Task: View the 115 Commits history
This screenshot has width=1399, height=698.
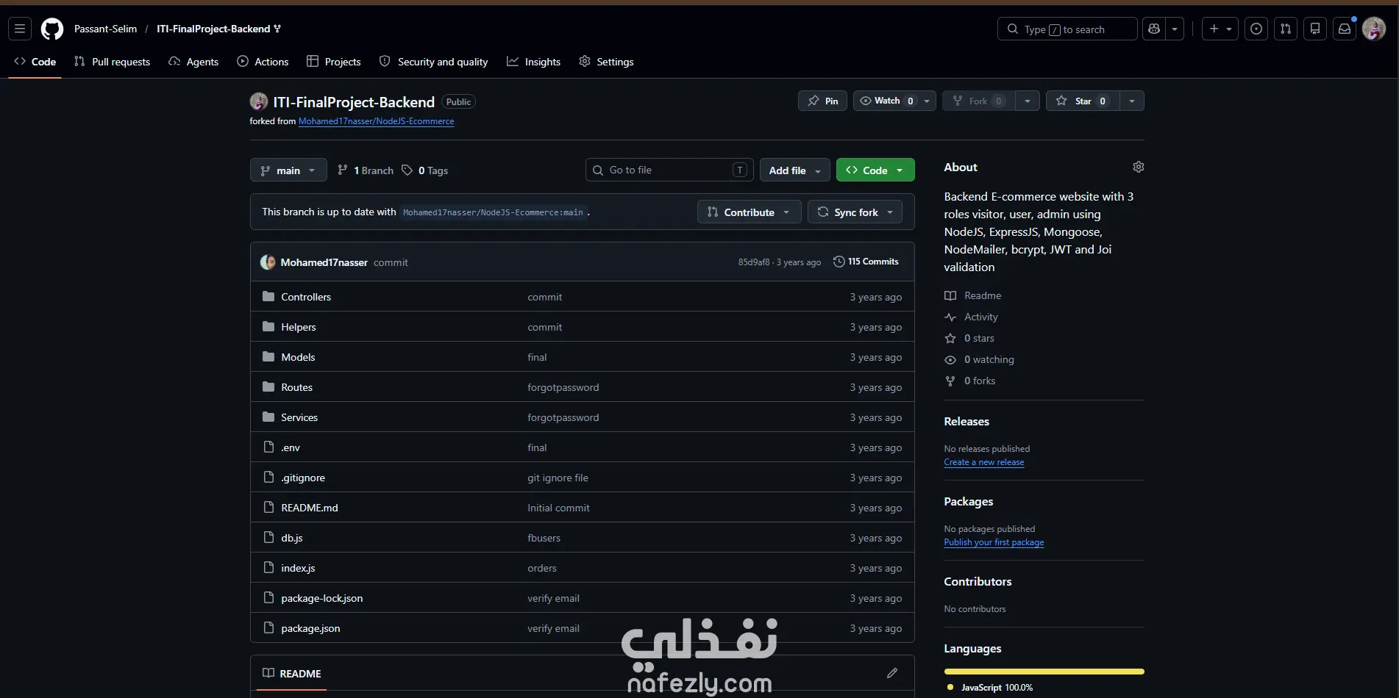Action: pos(866,262)
